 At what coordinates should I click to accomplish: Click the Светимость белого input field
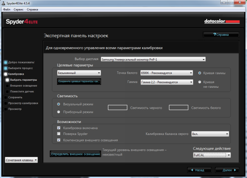coord(179,108)
